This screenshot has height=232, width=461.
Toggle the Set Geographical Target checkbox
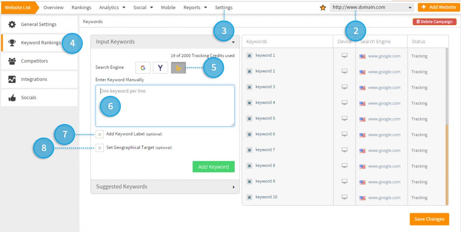click(99, 148)
